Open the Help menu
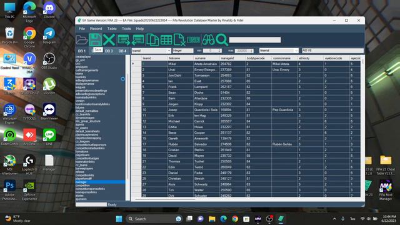 140,29
